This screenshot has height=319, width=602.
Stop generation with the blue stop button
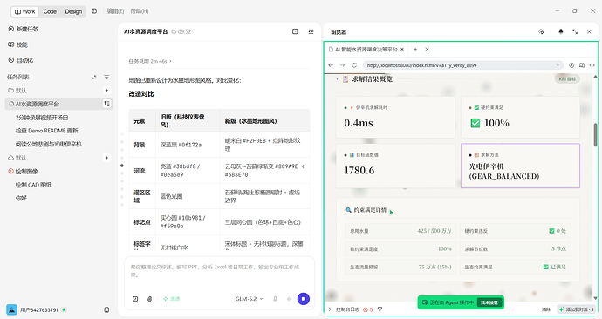(x=304, y=299)
